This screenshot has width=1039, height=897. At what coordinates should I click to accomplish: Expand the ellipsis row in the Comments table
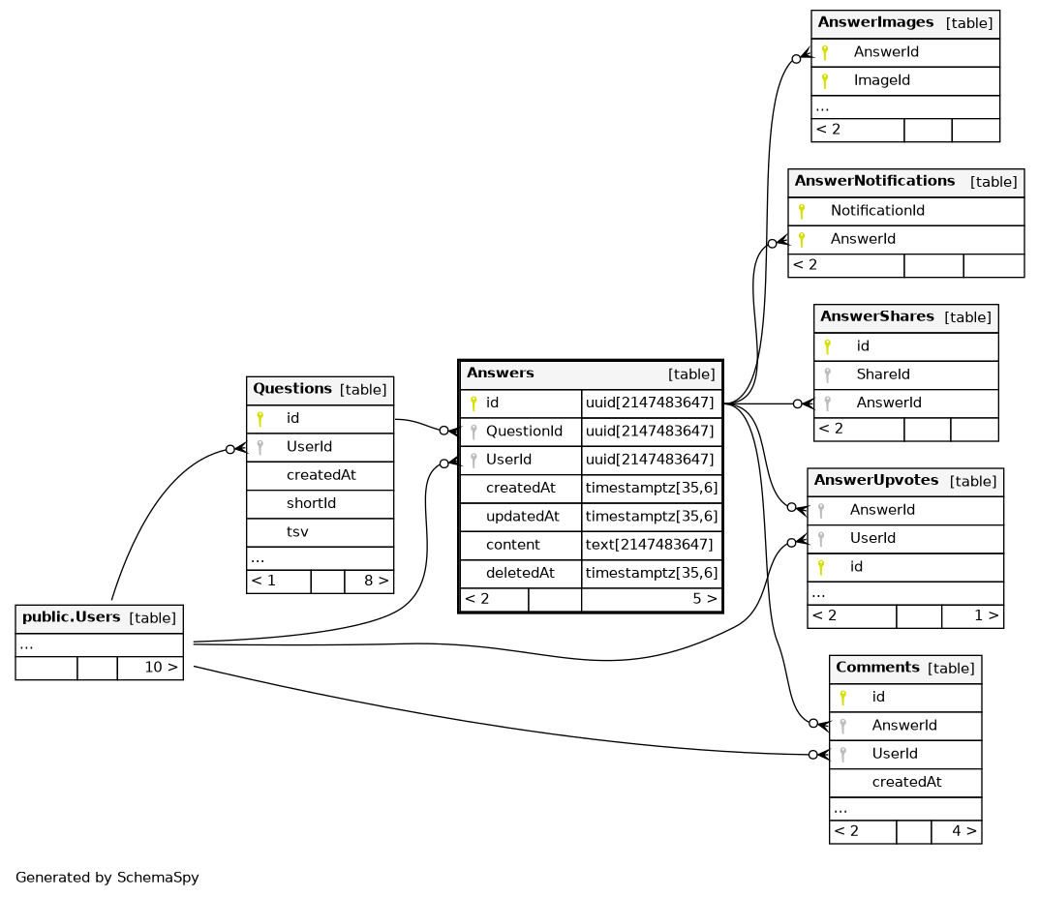(x=840, y=808)
